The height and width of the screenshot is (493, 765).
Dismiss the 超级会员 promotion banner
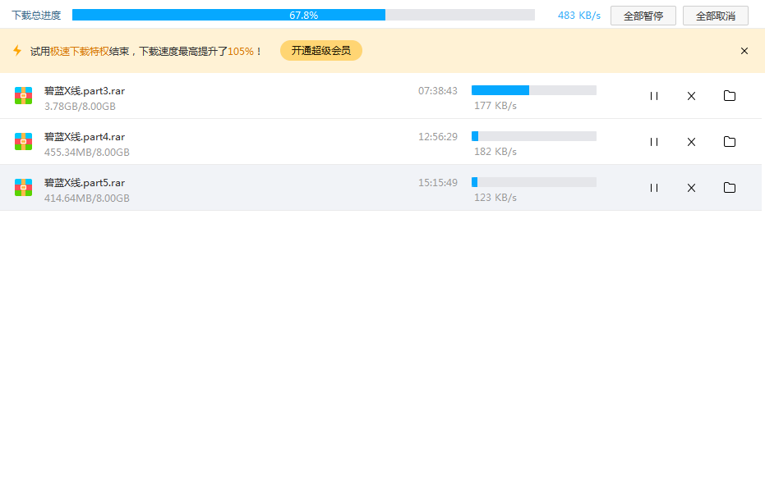[x=744, y=50]
